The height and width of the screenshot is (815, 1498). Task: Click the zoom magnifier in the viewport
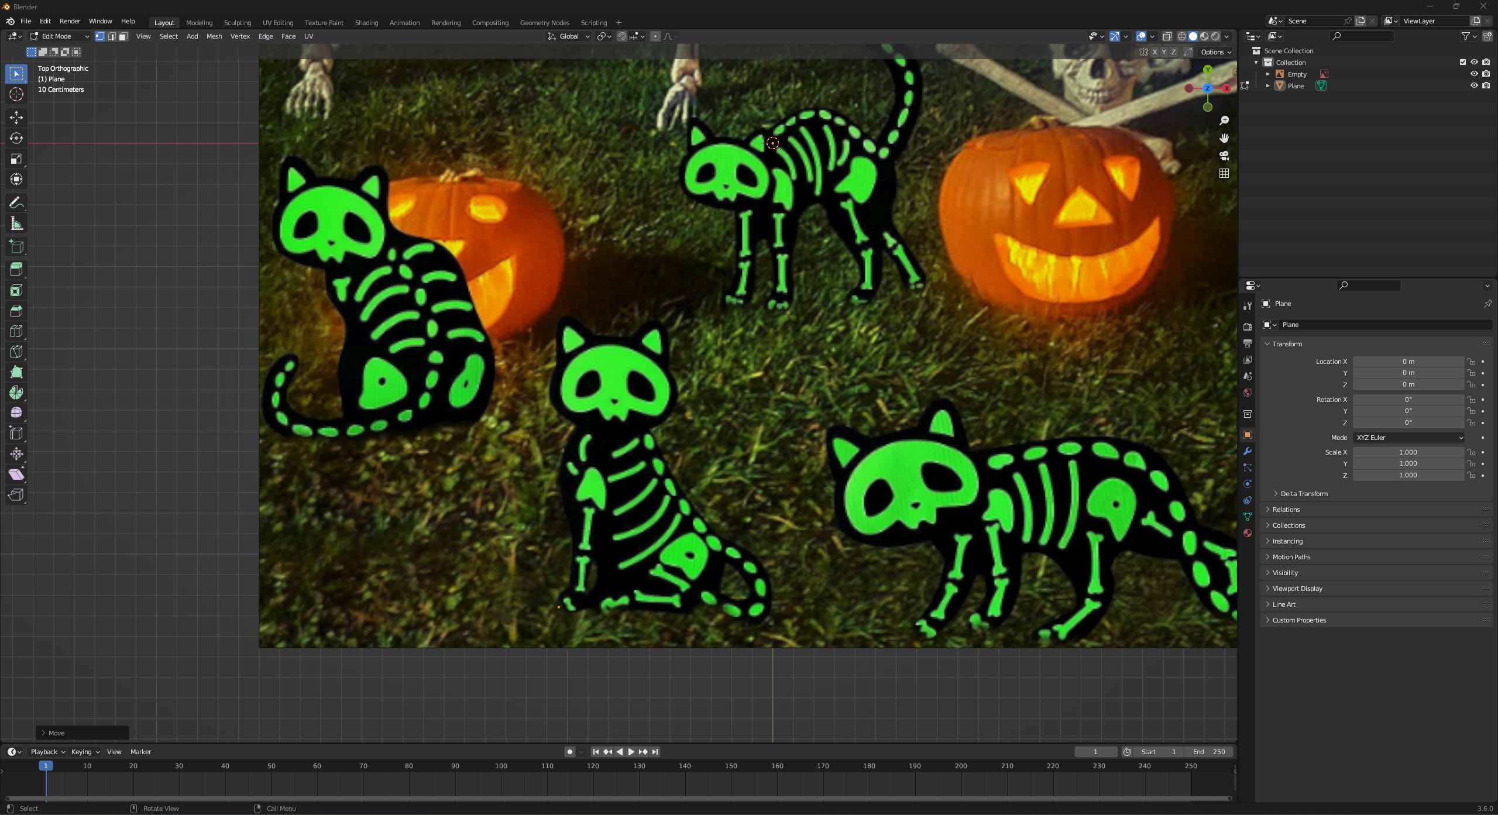[x=1224, y=121]
